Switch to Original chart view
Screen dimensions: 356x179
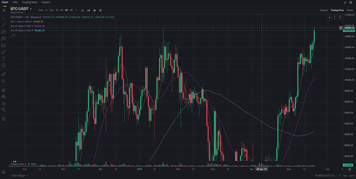point(324,10)
